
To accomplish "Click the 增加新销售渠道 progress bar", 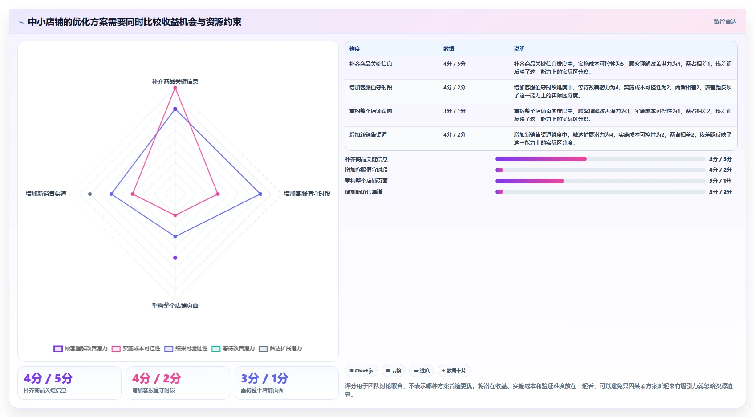I will pos(601,192).
